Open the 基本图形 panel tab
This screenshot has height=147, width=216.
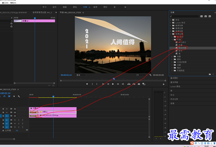[174, 78]
